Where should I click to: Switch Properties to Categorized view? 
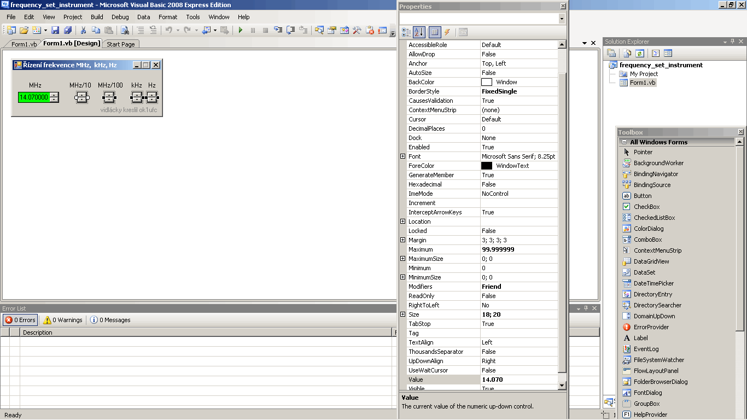point(406,32)
